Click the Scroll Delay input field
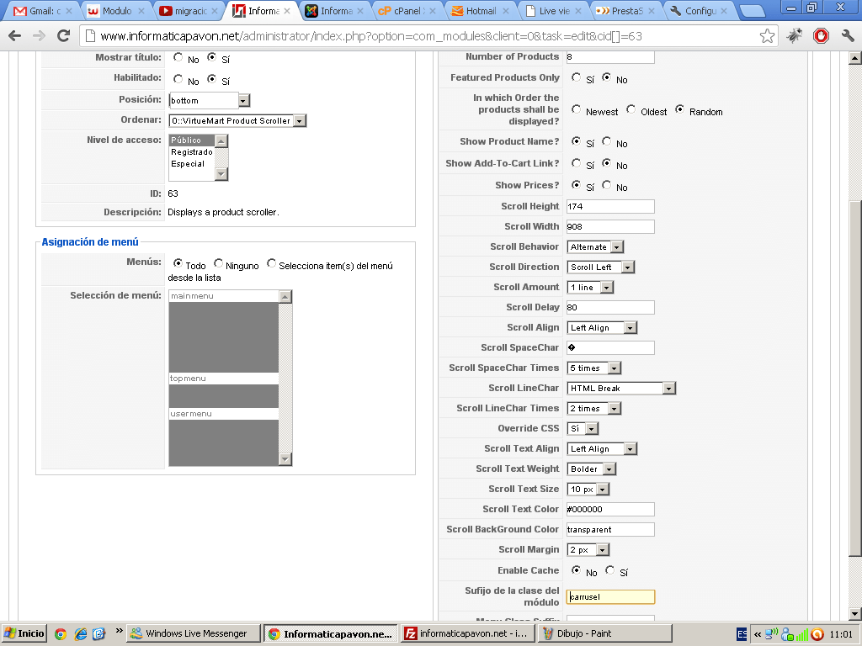 (x=610, y=308)
